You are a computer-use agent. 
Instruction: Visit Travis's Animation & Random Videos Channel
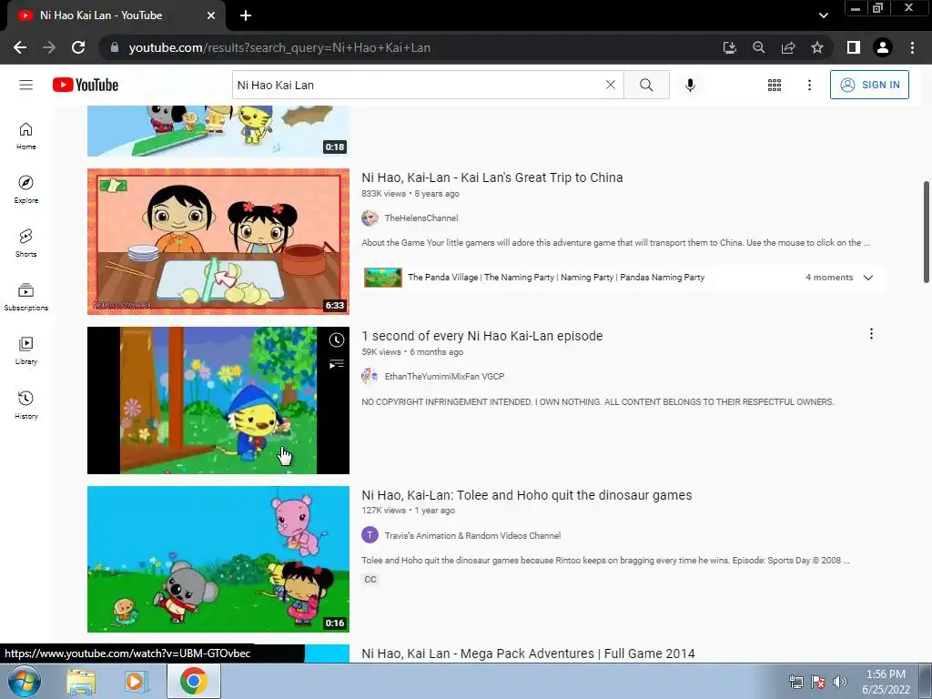click(x=472, y=535)
